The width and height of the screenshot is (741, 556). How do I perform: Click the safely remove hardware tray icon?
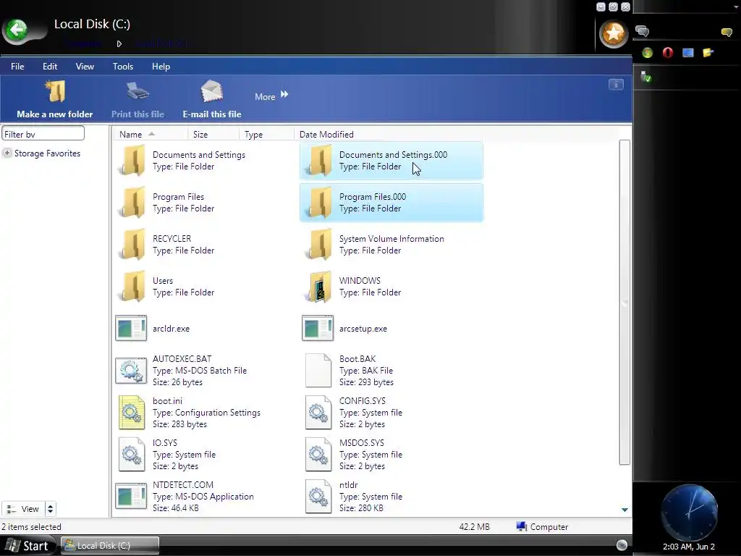645,77
